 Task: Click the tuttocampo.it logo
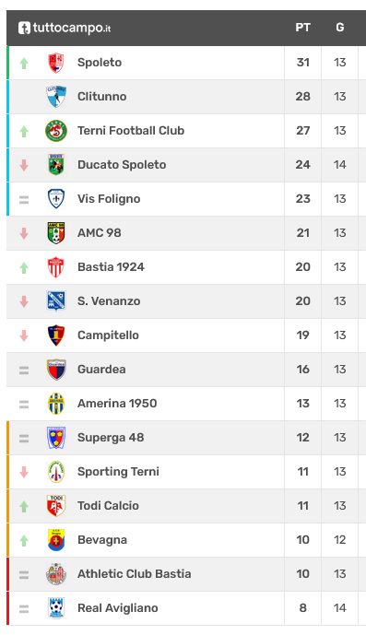[64, 28]
